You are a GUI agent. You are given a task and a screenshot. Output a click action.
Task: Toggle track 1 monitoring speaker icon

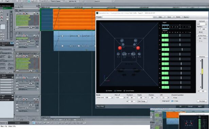pyautogui.click(x=27, y=13)
